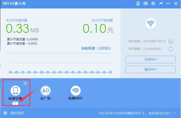
Task: Click the share arrow icon
Action: (x=161, y=3)
